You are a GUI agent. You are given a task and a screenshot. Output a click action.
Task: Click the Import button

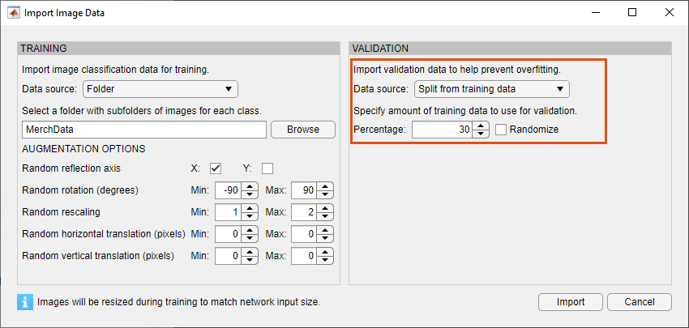click(x=571, y=302)
